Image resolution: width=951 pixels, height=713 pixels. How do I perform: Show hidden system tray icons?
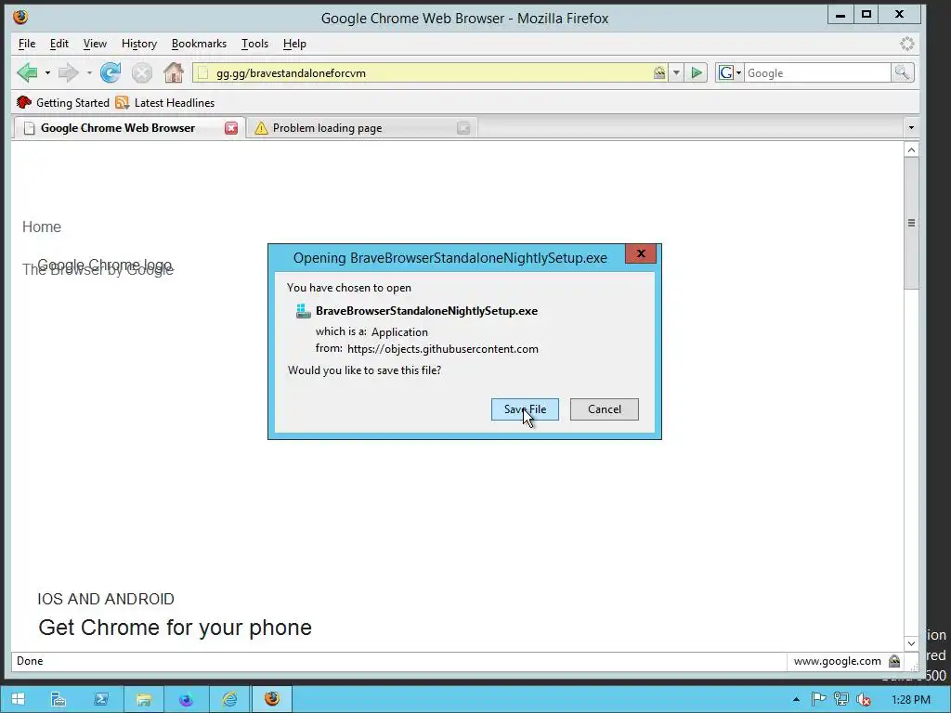pyautogui.click(x=796, y=700)
